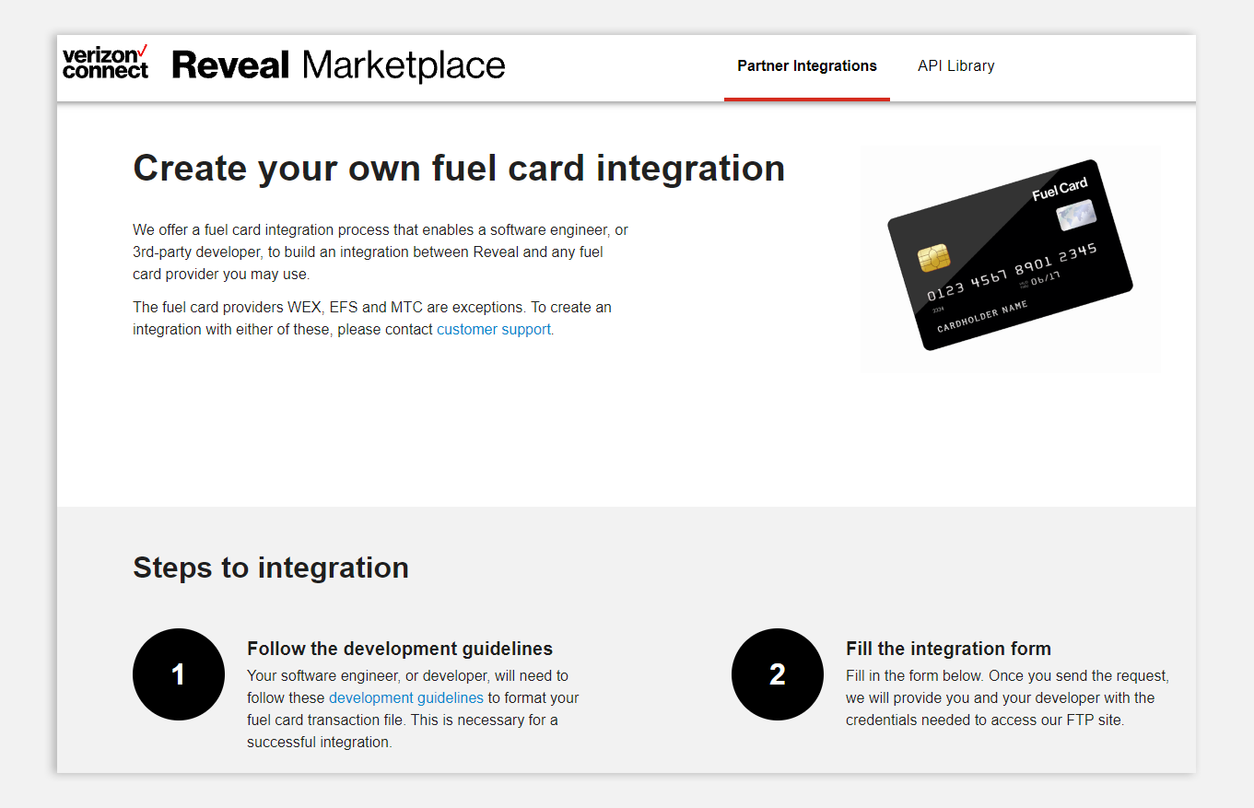Viewport: 1254px width, 808px height.
Task: Click the 'Follow the development guidelines' step title
Action: coord(400,649)
